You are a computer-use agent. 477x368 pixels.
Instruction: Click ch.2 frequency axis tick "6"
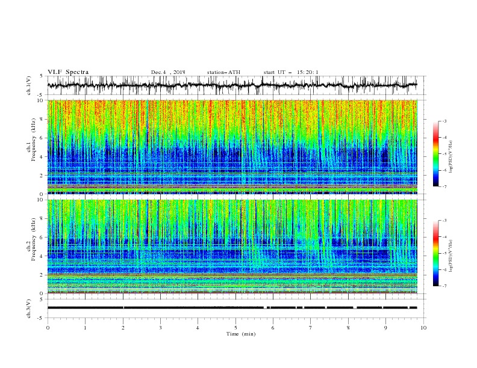[43, 238]
